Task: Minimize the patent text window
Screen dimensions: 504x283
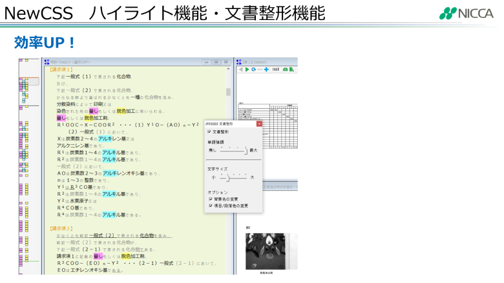Action: click(x=206, y=62)
